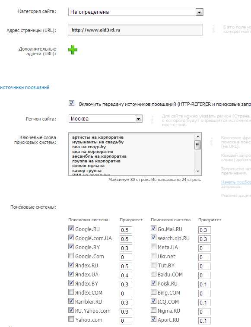The image size is (251, 327).
Task: Open the Регион сайта dropdown showing Москва
Action: click(105, 119)
